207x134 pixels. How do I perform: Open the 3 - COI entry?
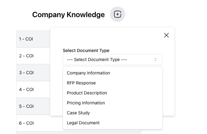point(33,73)
